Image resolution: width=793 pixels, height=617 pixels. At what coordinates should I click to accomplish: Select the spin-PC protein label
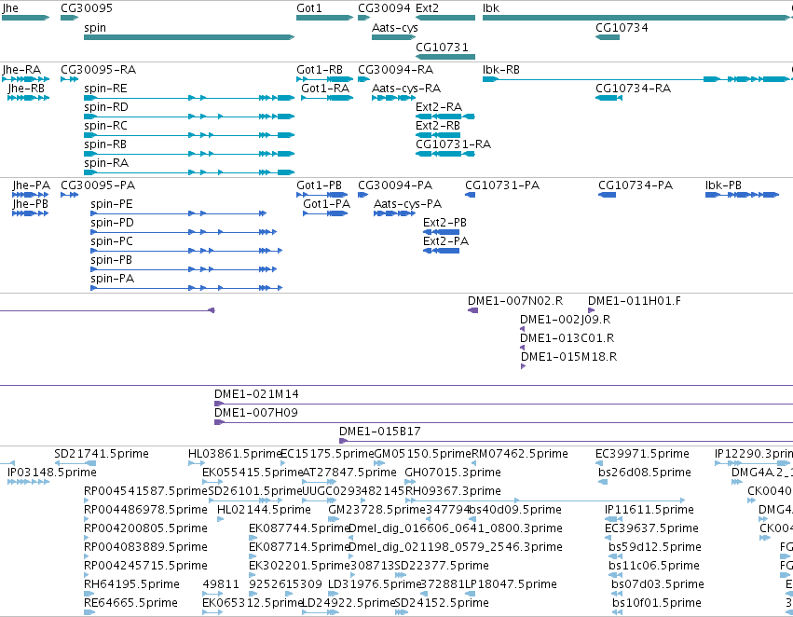tap(111, 241)
